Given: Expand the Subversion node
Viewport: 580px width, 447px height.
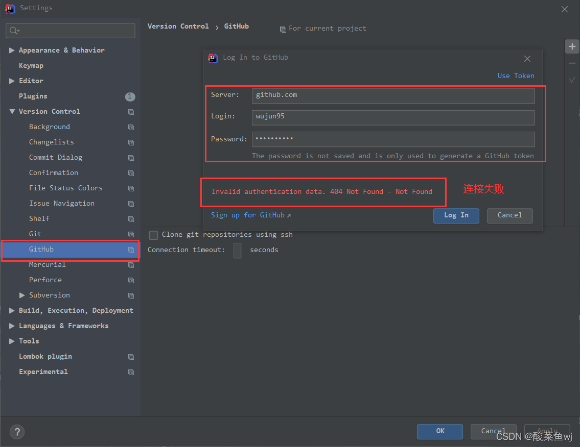Looking at the screenshot, I should 22,295.
